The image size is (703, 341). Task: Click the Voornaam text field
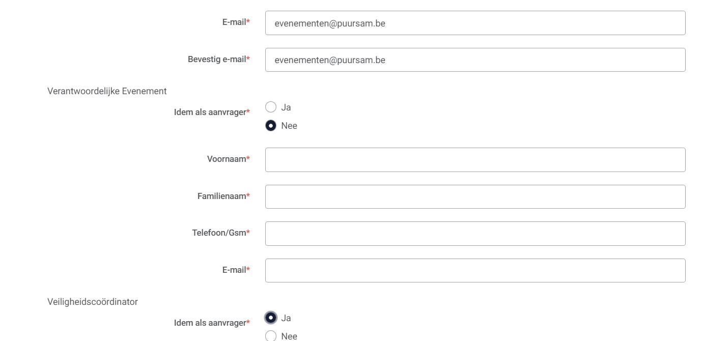tap(475, 160)
